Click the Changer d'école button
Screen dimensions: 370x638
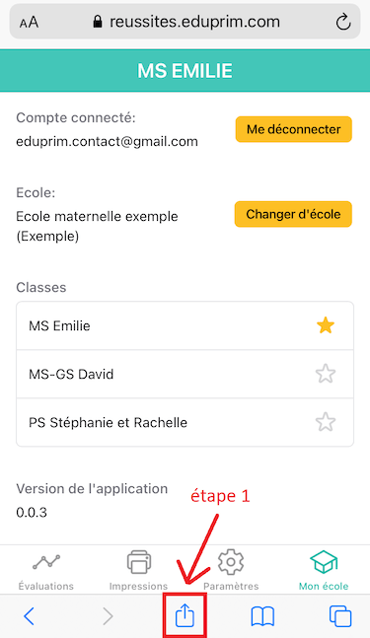click(x=293, y=214)
